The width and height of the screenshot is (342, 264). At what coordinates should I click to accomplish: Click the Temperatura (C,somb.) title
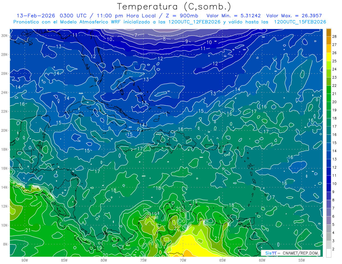[174, 7]
